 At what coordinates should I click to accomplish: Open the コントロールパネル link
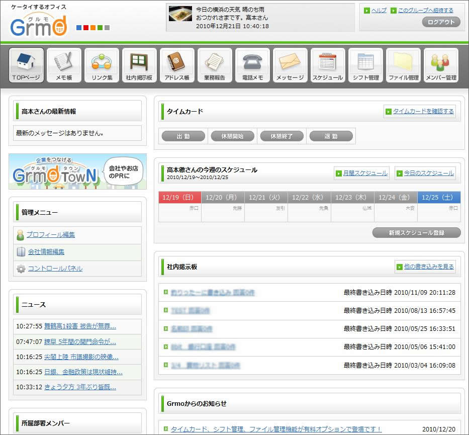(55, 269)
